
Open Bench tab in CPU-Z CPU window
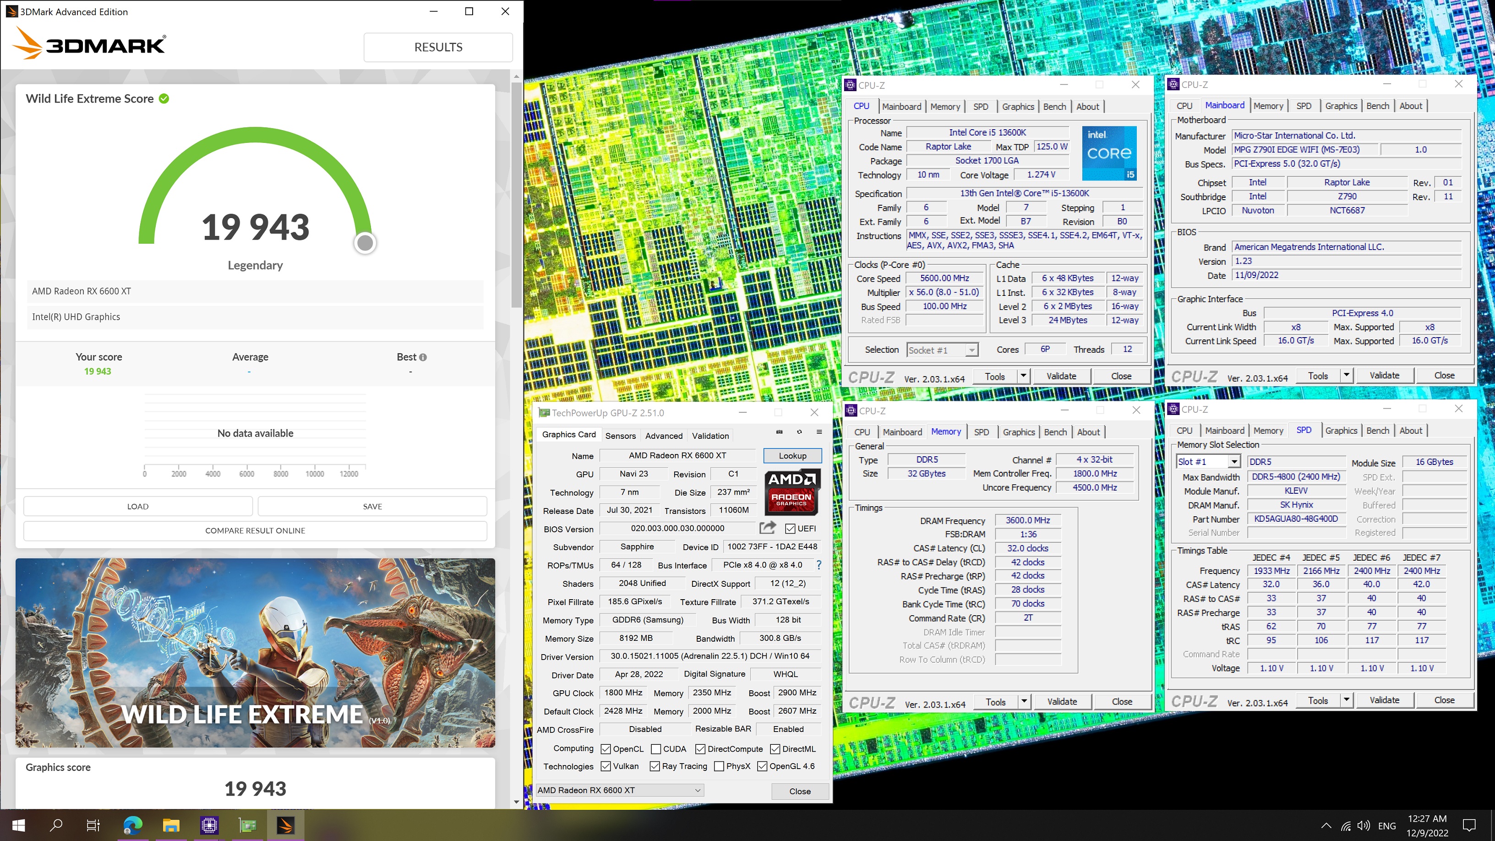(1054, 106)
